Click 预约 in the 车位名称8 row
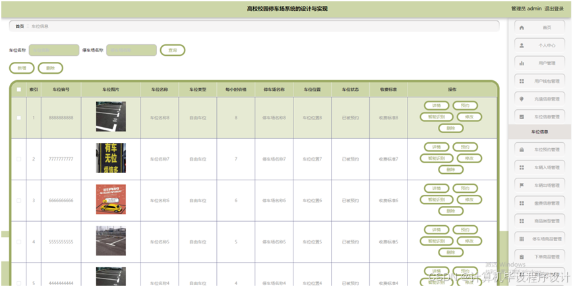Screen dimensions: 573x287 [465, 106]
